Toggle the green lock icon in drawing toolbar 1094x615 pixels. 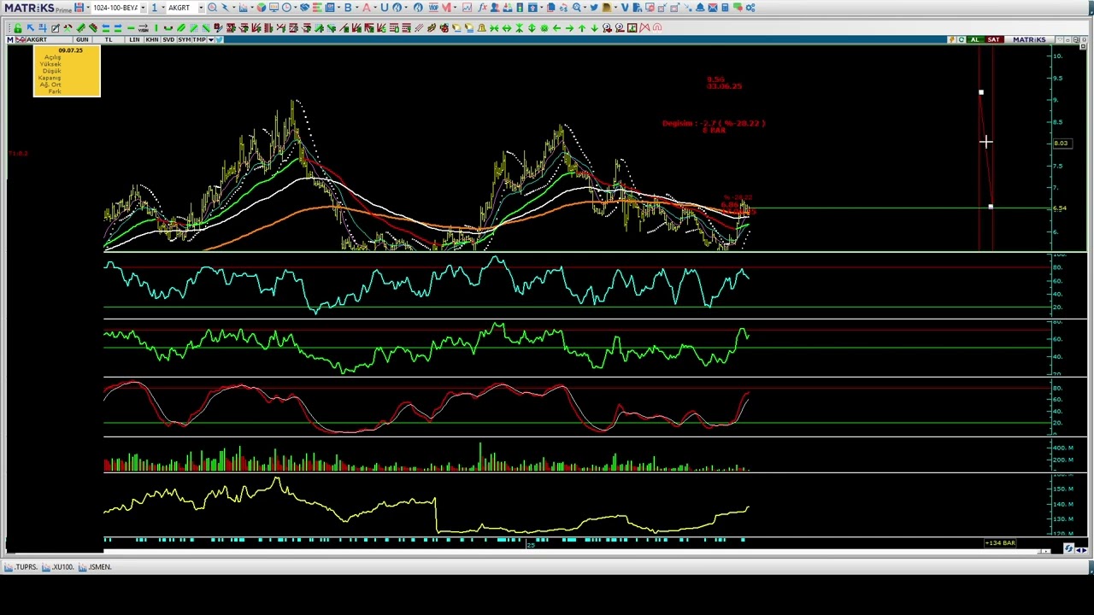pyautogui.click(x=17, y=28)
